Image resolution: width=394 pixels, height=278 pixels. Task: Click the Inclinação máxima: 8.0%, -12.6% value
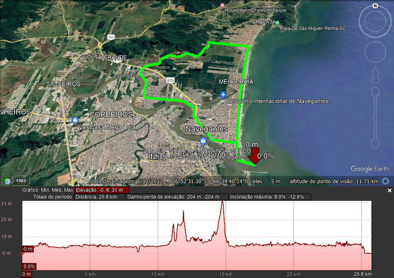(x=270, y=197)
